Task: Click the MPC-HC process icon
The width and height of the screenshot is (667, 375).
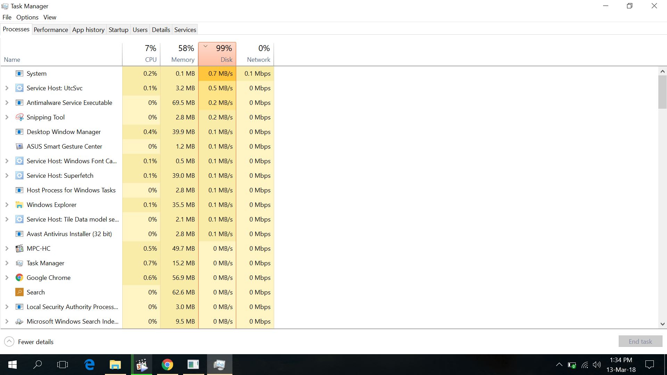Action: 19,249
